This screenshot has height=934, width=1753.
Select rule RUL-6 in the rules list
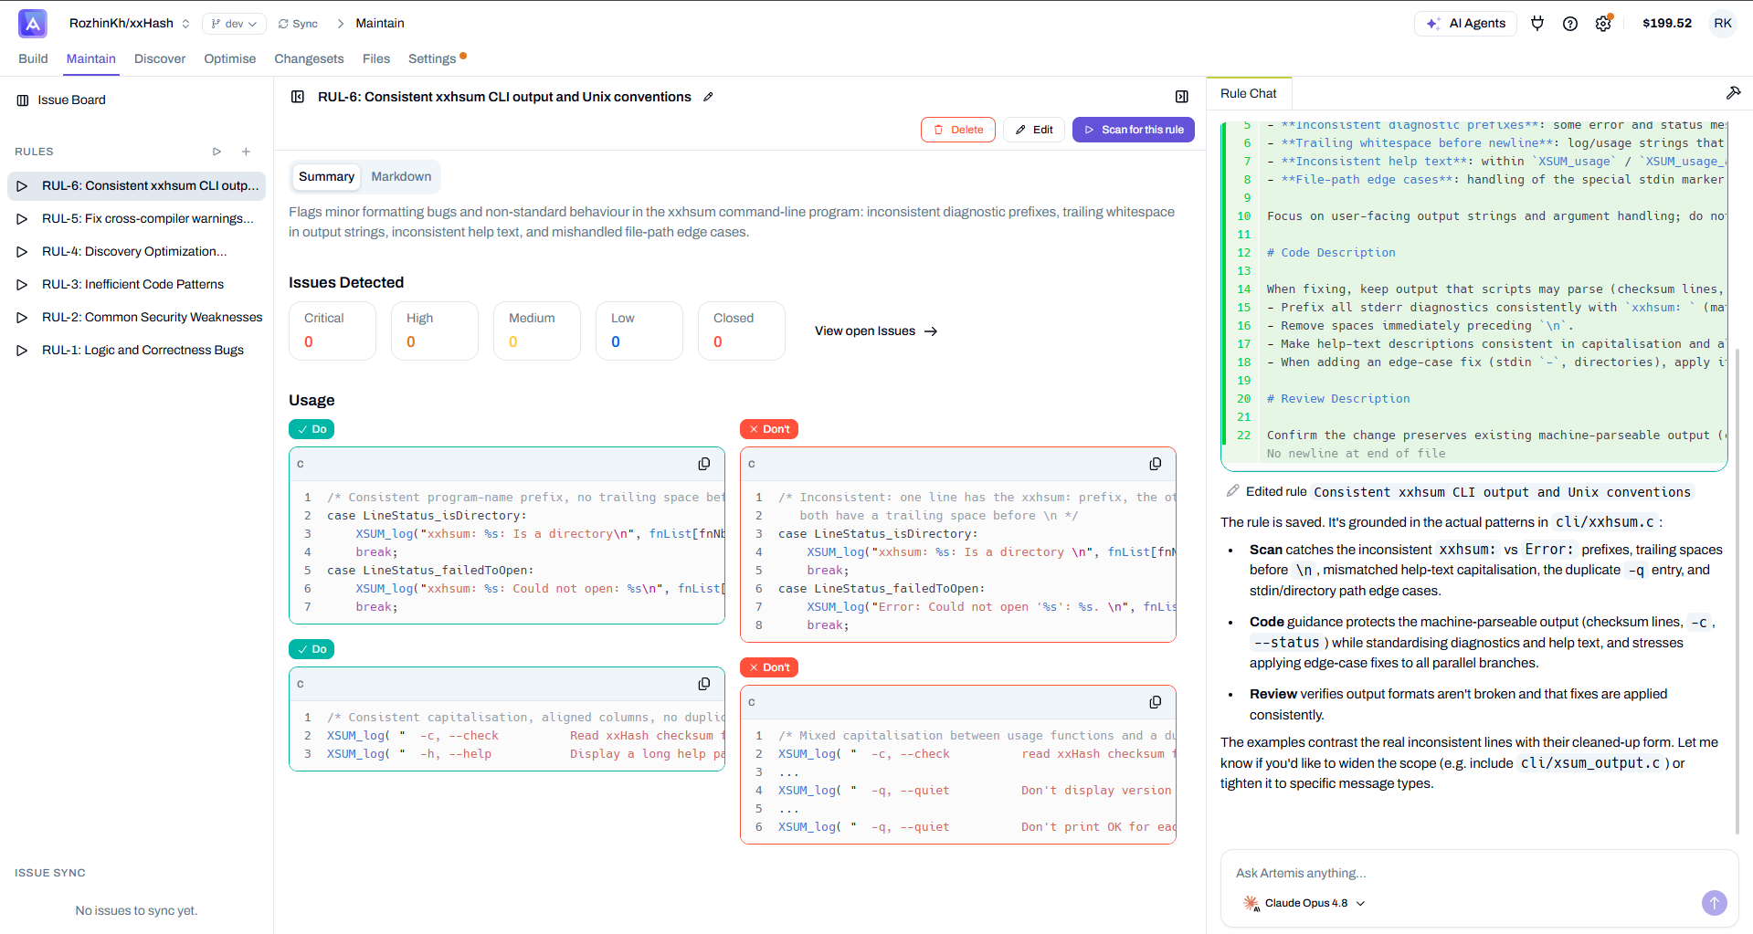click(x=137, y=185)
